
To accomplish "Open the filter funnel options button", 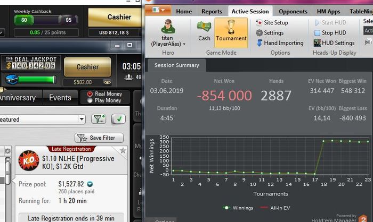I will point(99,119).
